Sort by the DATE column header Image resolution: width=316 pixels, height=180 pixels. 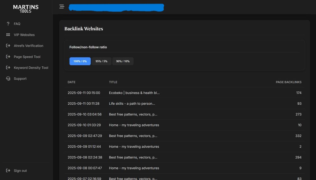click(71, 82)
